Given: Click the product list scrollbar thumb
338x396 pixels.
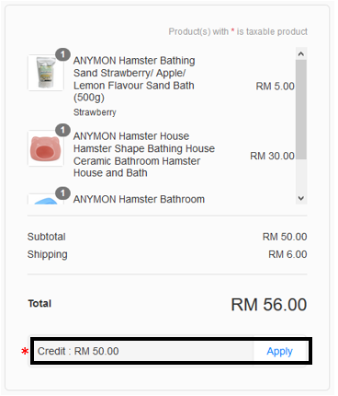Looking at the screenshot, I should pyautogui.click(x=301, y=110).
